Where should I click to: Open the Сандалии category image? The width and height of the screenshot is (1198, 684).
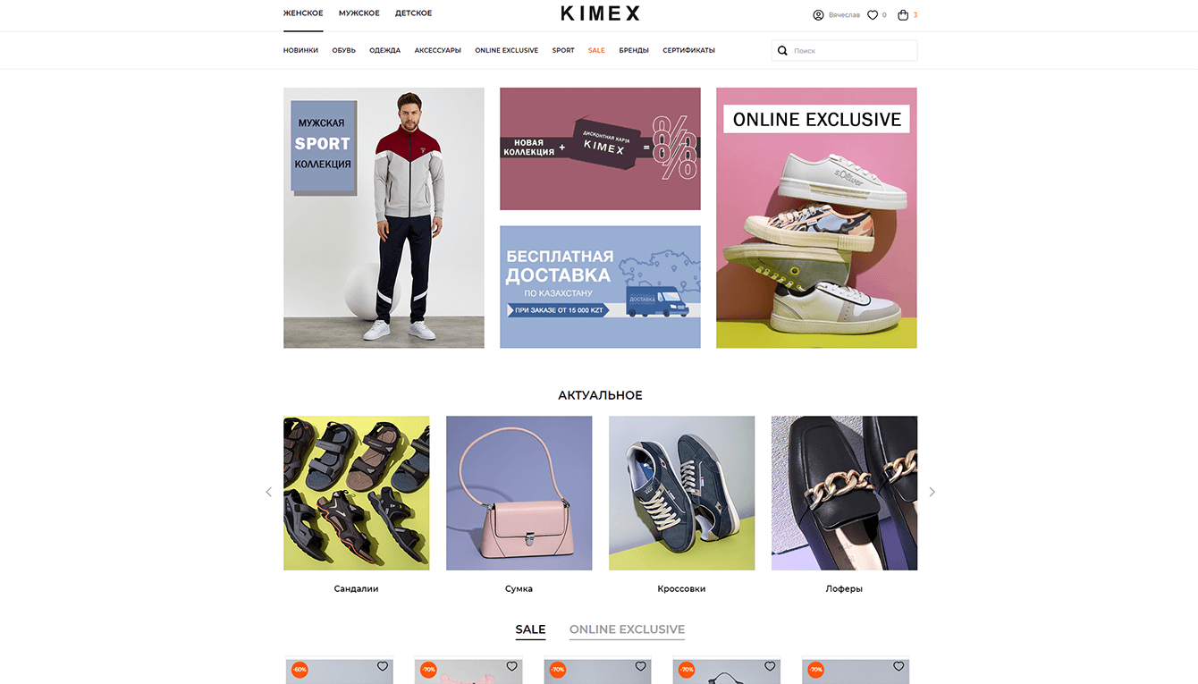click(357, 493)
